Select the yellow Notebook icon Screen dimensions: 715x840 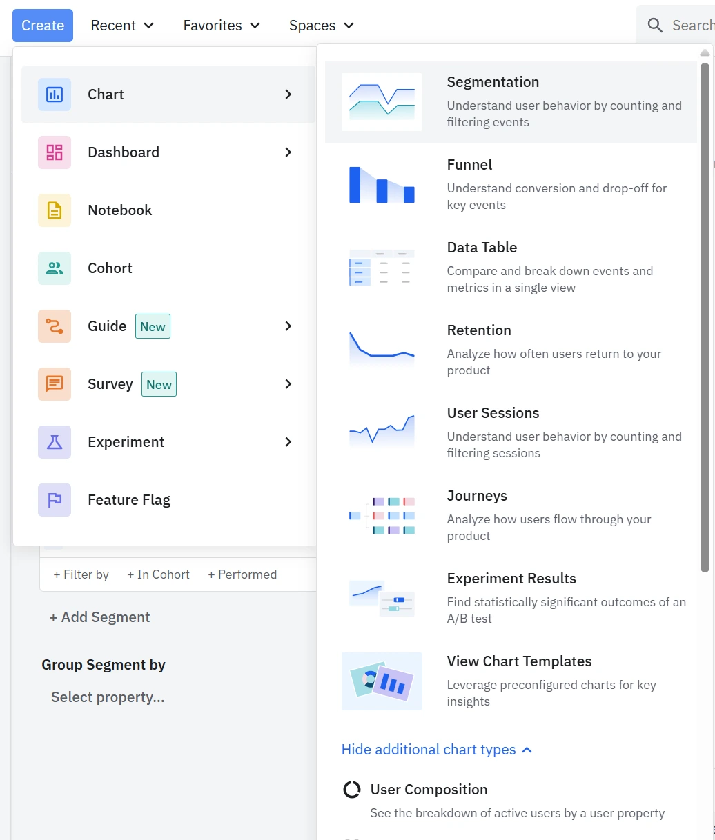tap(55, 210)
